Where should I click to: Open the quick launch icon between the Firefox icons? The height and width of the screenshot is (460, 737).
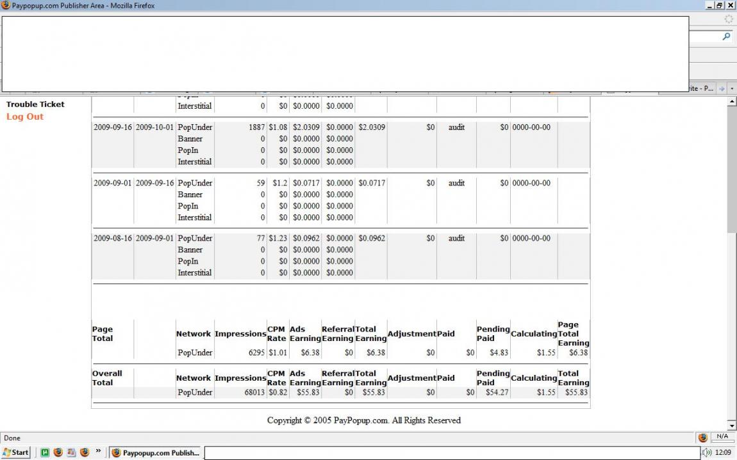point(71,452)
